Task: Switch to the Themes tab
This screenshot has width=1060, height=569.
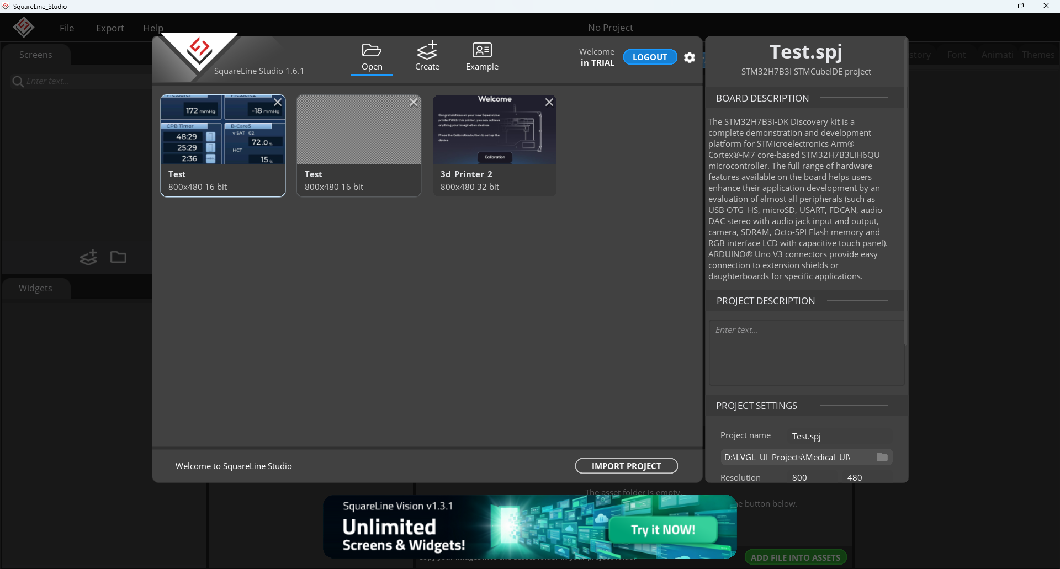Action: (1038, 55)
